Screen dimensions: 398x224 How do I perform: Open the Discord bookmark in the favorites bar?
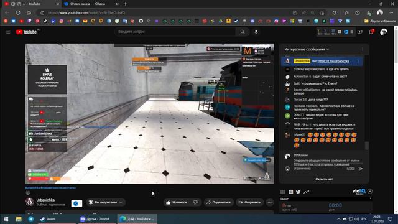pyautogui.click(x=252, y=21)
